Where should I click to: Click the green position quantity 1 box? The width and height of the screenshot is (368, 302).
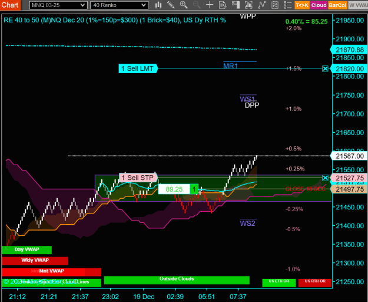click(194, 189)
